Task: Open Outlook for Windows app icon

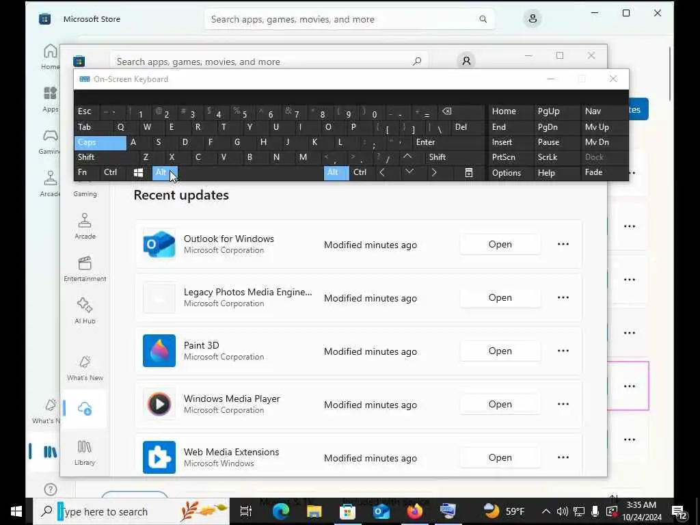Action: [x=159, y=244]
